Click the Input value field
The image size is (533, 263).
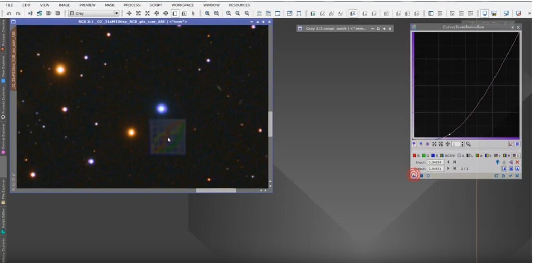436,162
